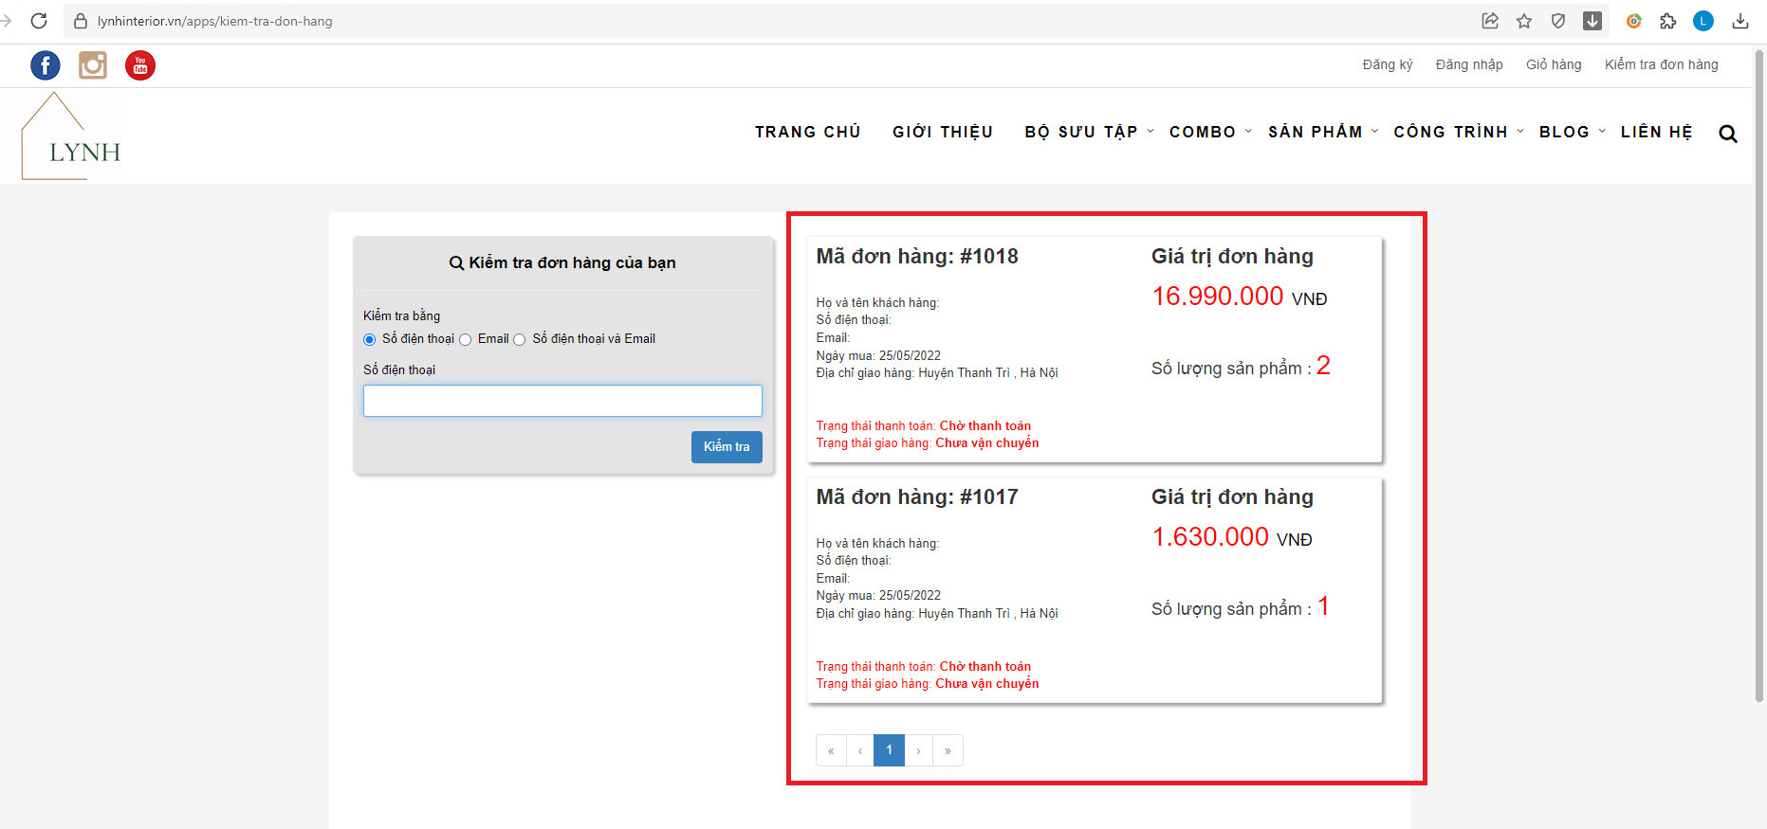Click the 16.990.000 order value

[1218, 297]
